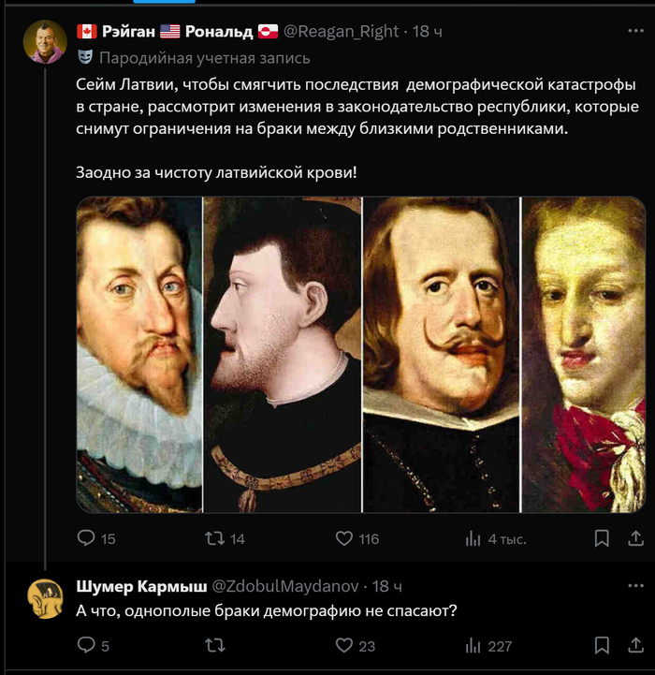Share the main Reagan_Right post

tap(634, 538)
